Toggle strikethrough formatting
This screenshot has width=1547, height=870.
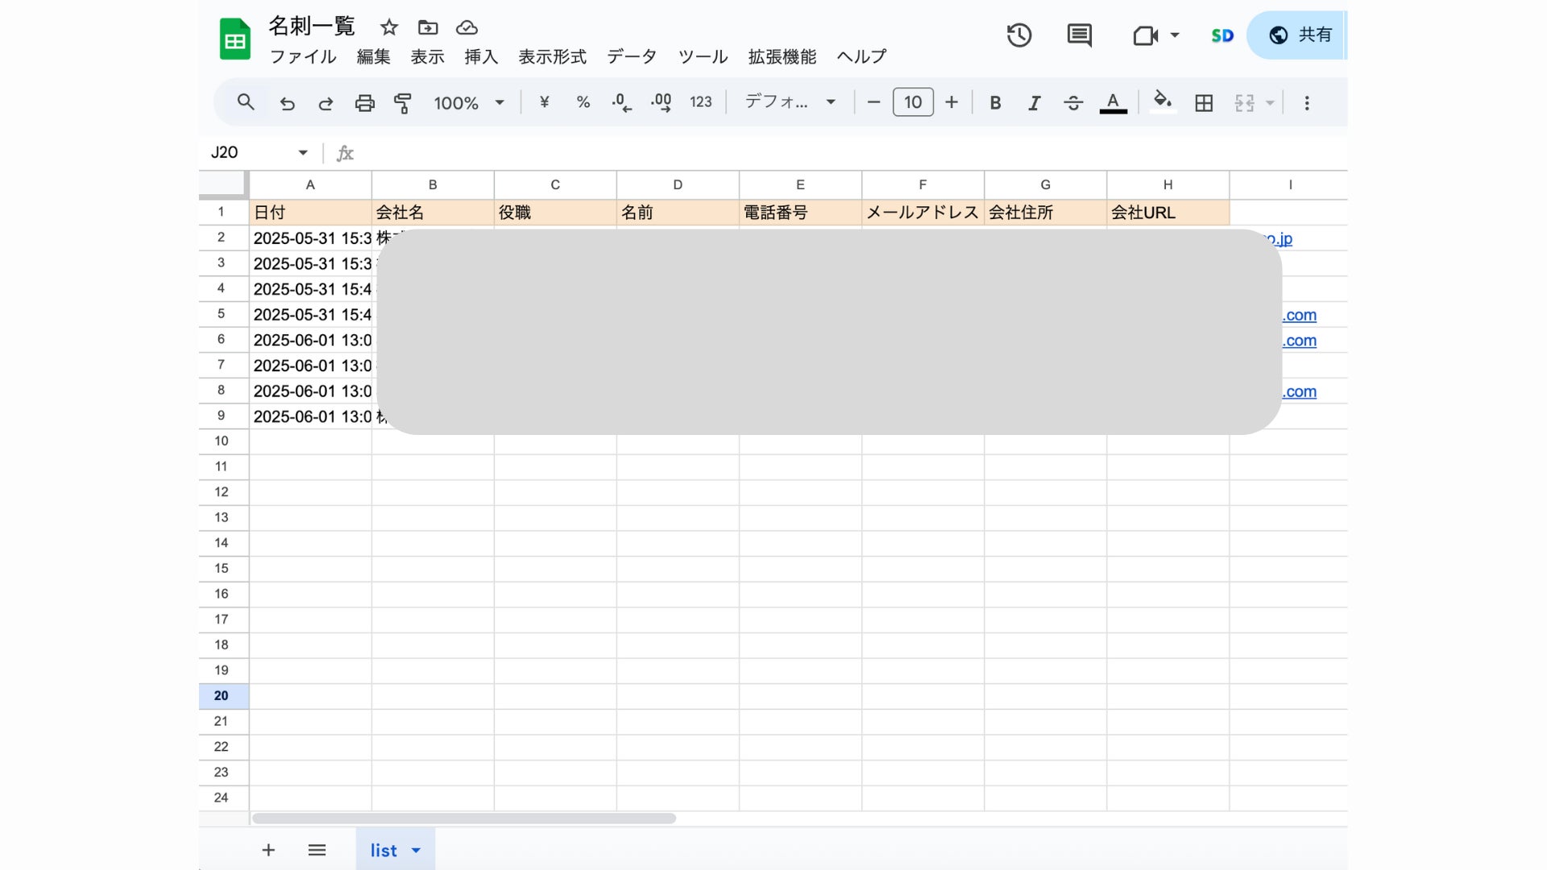pos(1072,103)
